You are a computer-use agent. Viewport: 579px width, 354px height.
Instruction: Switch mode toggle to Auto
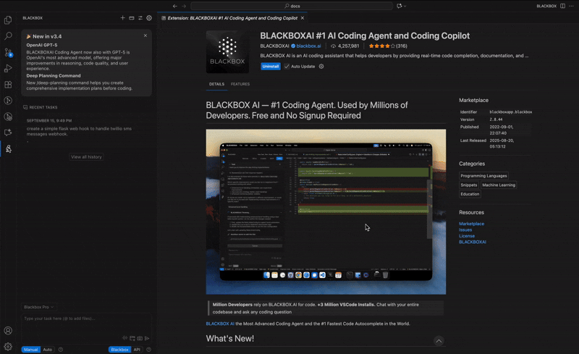tap(47, 350)
